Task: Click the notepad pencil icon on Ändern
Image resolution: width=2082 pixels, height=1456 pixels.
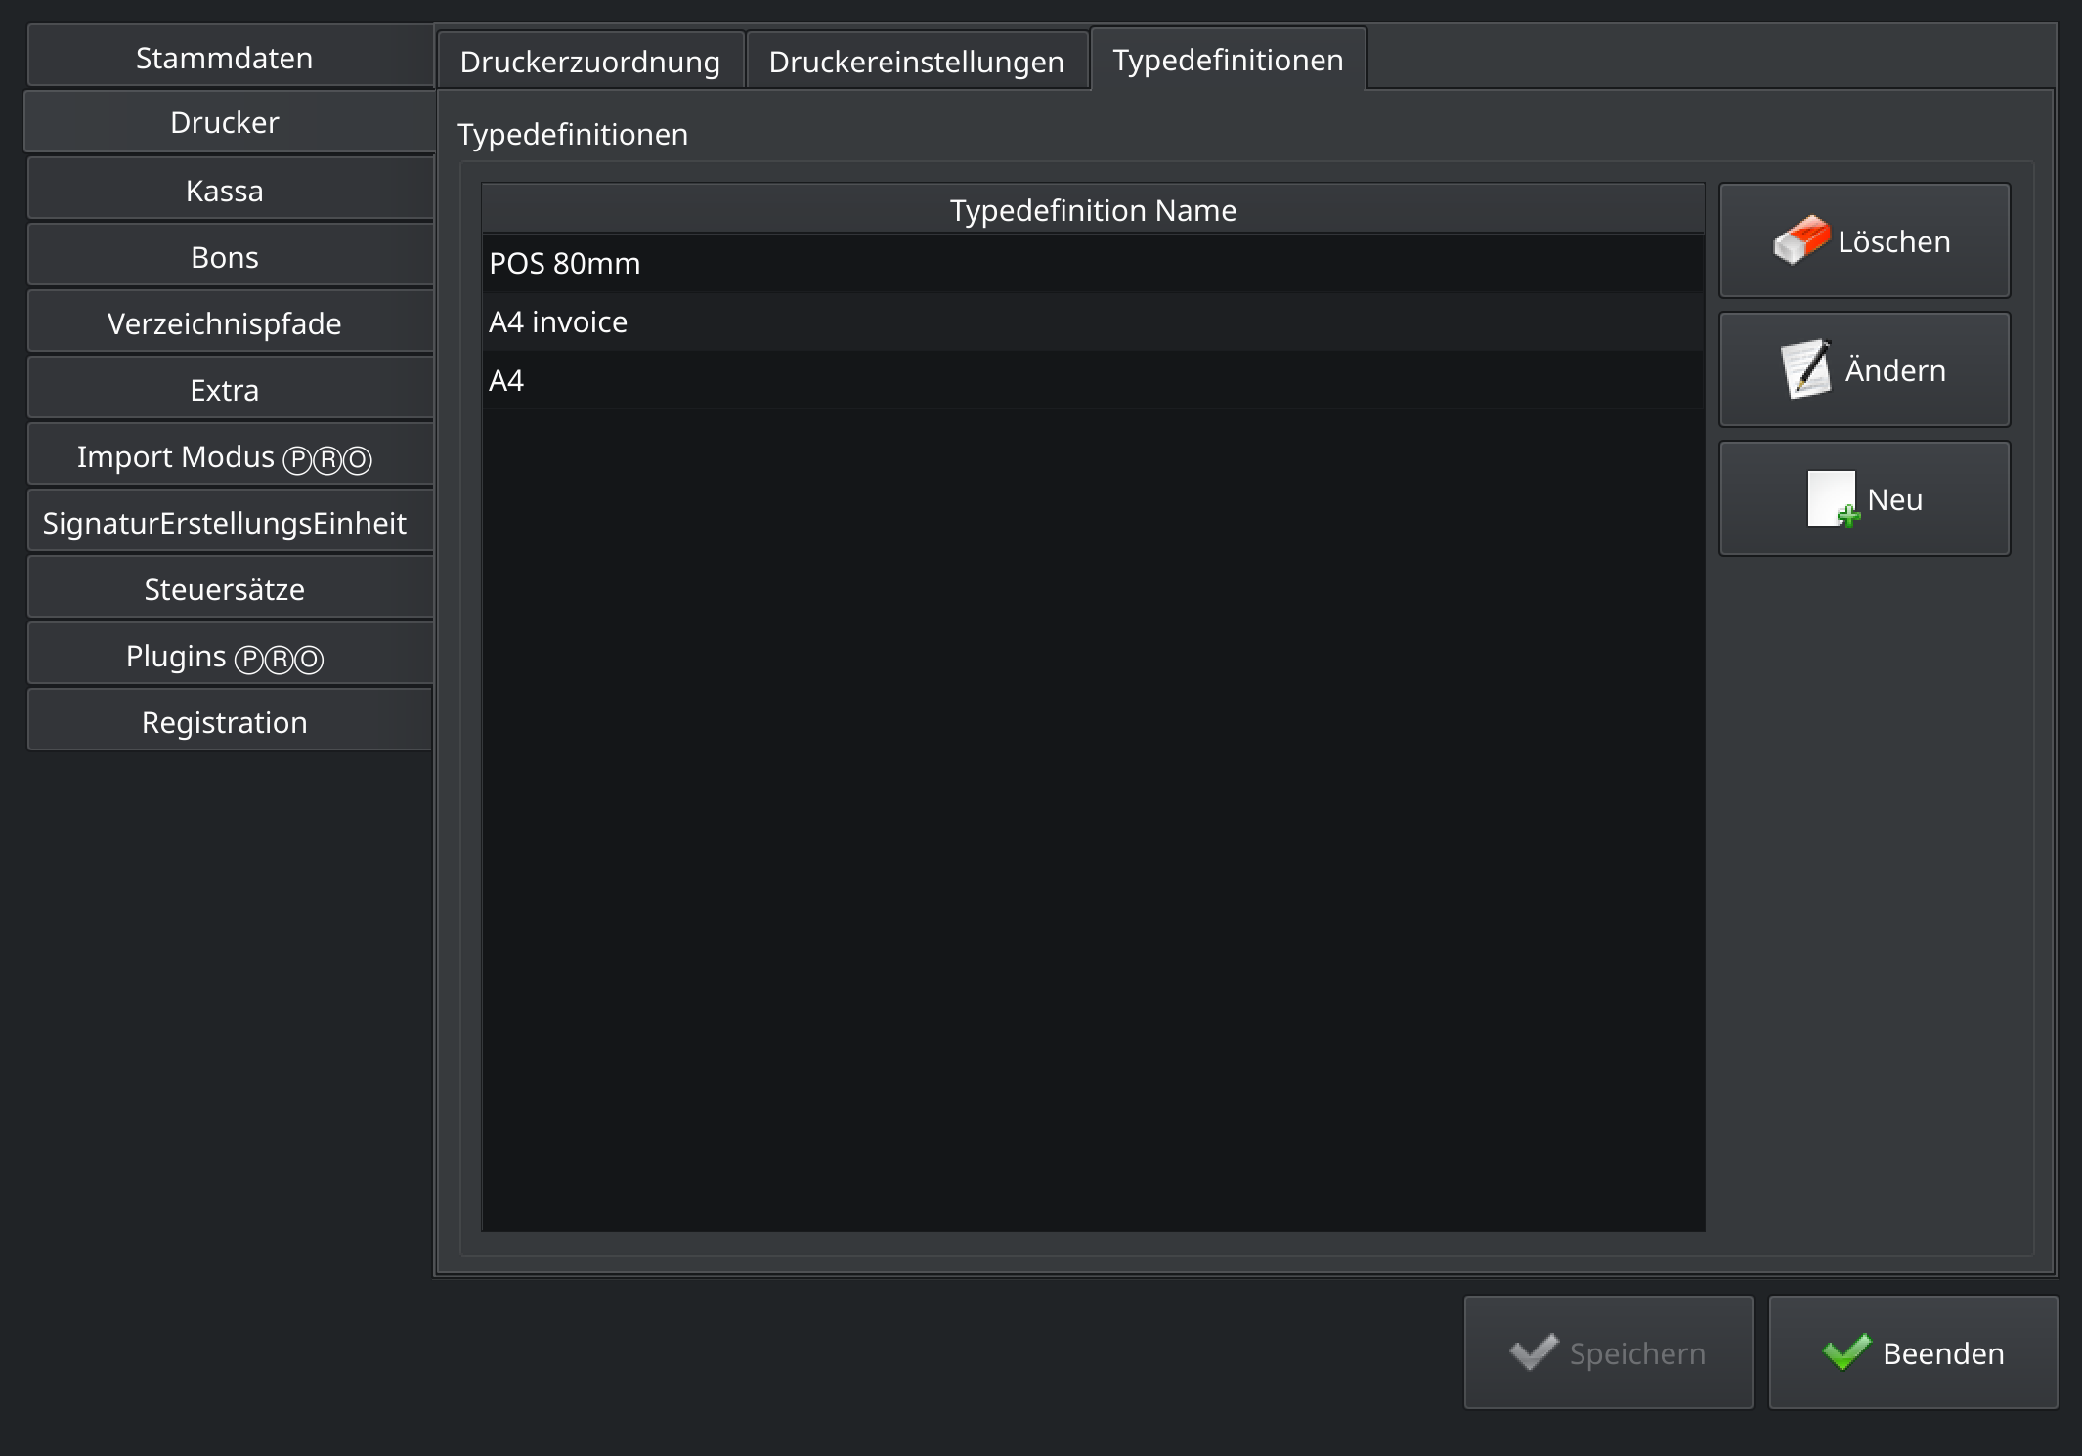Action: click(1805, 369)
